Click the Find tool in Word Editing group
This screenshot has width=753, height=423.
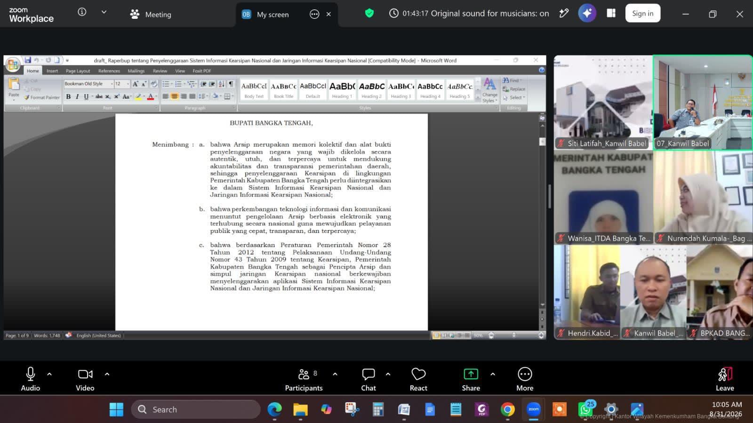(513, 80)
